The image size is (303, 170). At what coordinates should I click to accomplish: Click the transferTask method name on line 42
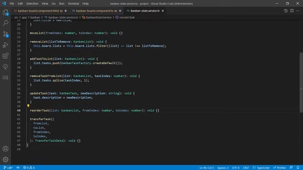(x=40, y=119)
